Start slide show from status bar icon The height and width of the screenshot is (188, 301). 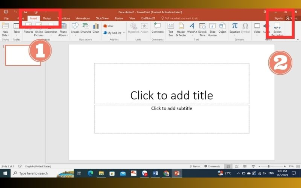coord(253,166)
